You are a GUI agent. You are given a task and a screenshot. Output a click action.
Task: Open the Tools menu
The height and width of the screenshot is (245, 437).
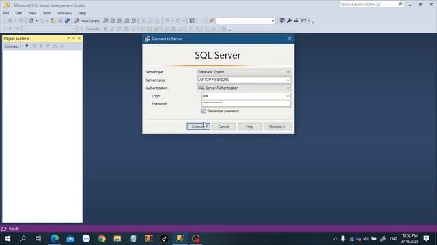(x=47, y=13)
